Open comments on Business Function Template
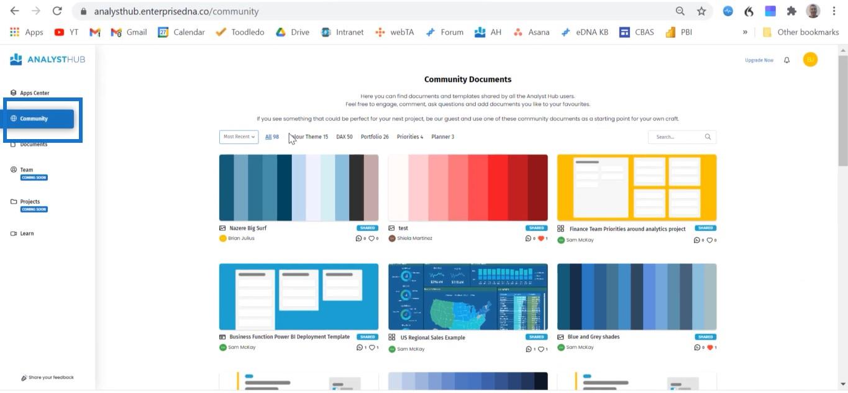Screen dimensions: 848x393 point(358,348)
